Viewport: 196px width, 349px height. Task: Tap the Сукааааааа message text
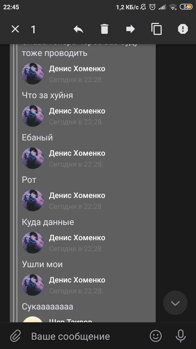(x=47, y=307)
